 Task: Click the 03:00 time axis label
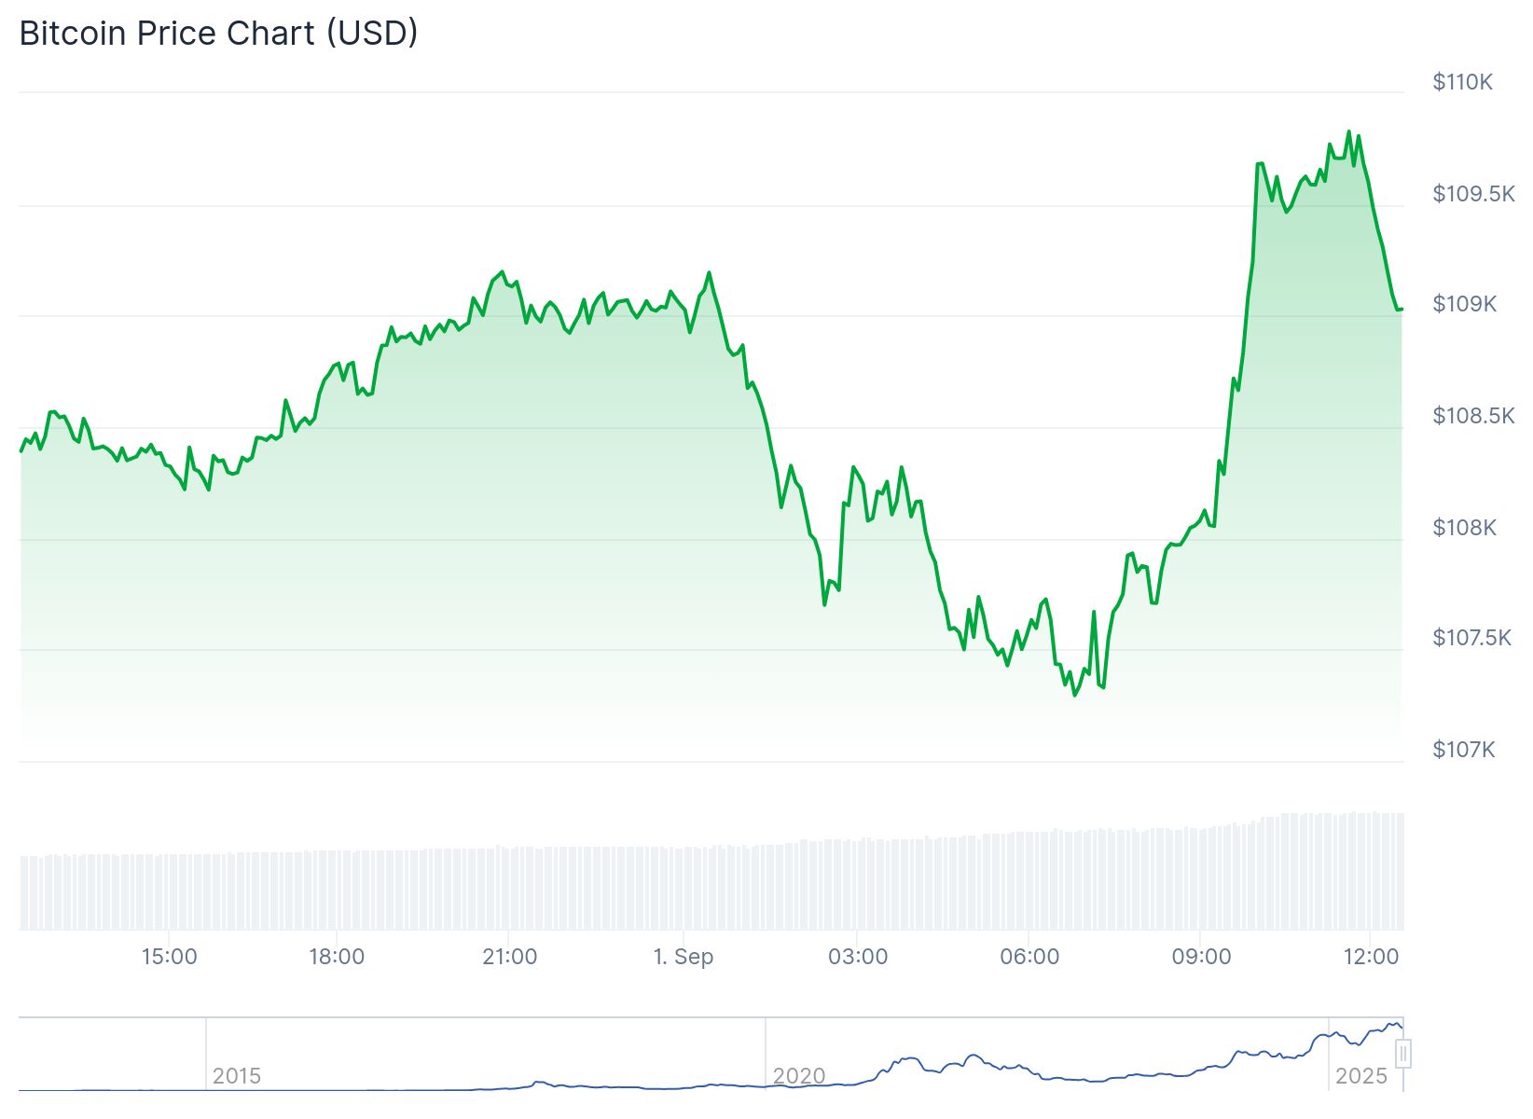coord(858,957)
